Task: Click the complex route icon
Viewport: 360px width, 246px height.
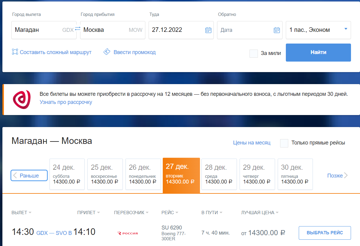Action: click(15, 52)
